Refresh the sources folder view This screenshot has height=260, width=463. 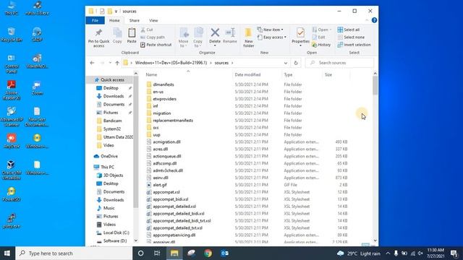pyautogui.click(x=296, y=63)
